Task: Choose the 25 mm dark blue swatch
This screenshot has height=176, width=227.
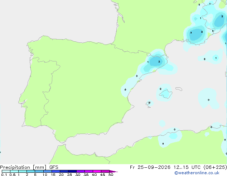Action: [72, 171]
